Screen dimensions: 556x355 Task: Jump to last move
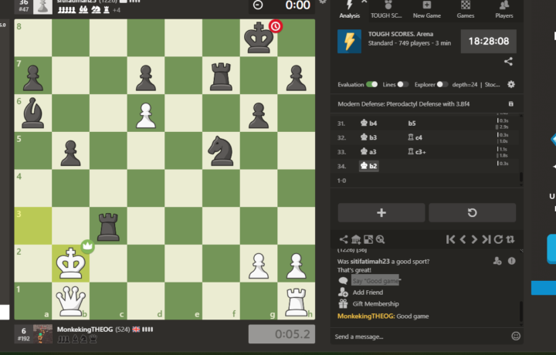pyautogui.click(x=486, y=239)
